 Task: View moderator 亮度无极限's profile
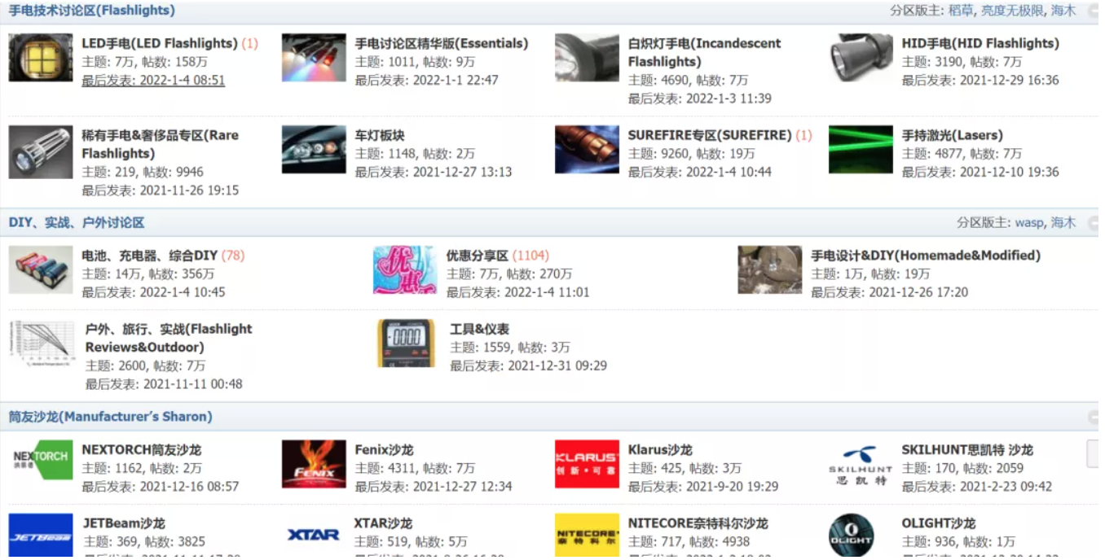[1012, 11]
